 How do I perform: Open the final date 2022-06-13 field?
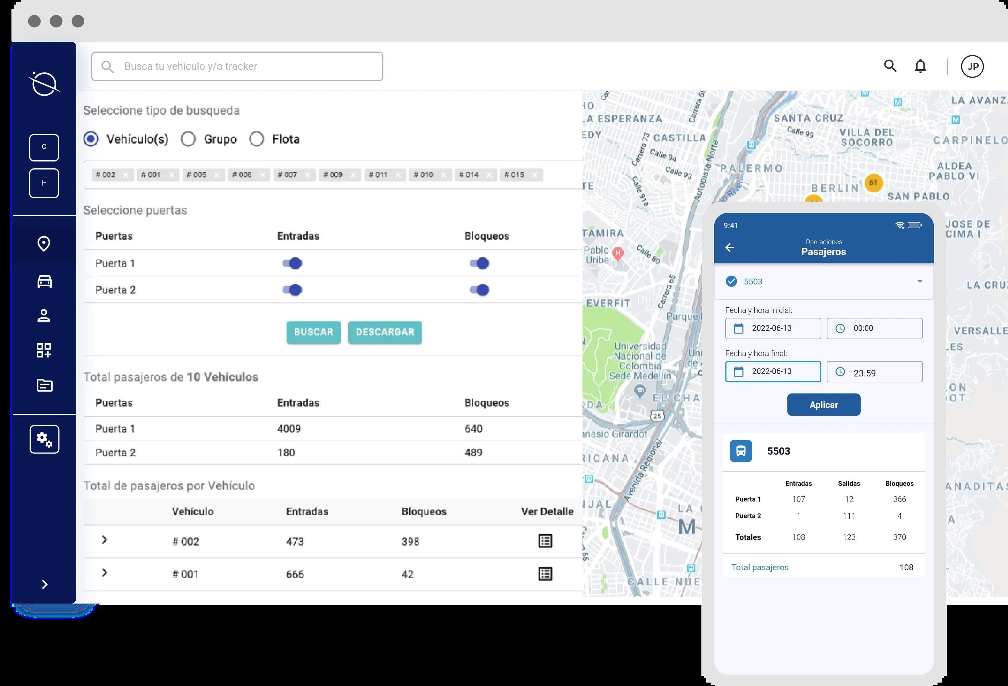click(x=773, y=371)
